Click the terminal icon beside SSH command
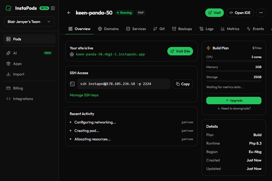 pyautogui.click(x=72, y=84)
